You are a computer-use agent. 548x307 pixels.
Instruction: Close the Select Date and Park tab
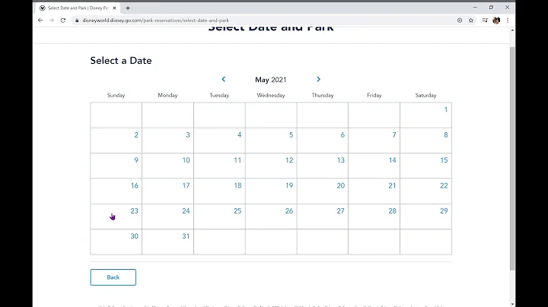114,8
